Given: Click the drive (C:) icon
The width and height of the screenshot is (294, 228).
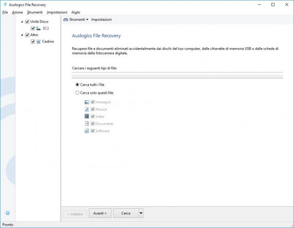Looking at the screenshot, I should [38, 28].
